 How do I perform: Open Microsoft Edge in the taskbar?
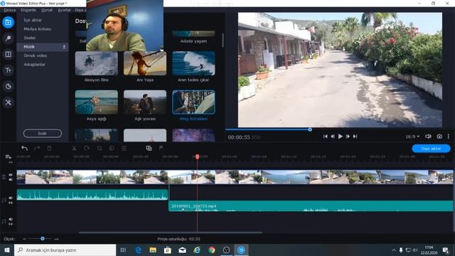[139, 250]
